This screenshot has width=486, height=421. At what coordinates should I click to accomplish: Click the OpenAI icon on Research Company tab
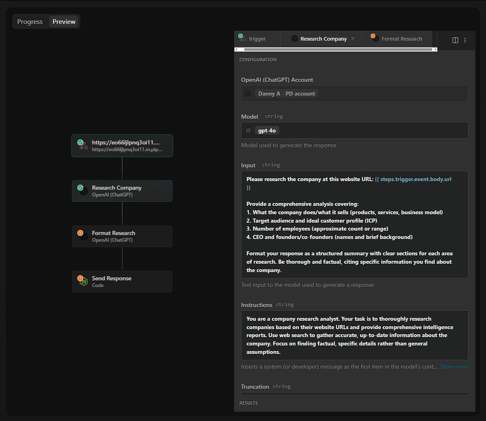click(x=294, y=39)
